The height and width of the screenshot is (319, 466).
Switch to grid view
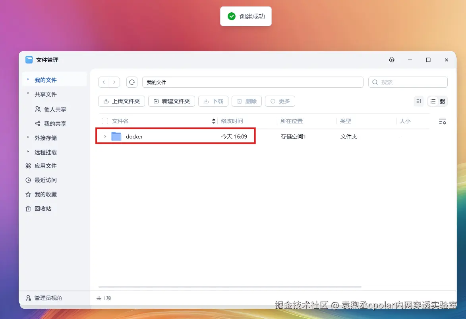coord(442,101)
